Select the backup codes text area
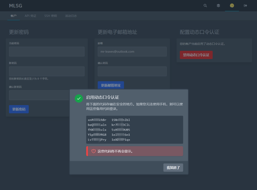Image resolution: width=257 pixels, height=190 pixels. 135,130
